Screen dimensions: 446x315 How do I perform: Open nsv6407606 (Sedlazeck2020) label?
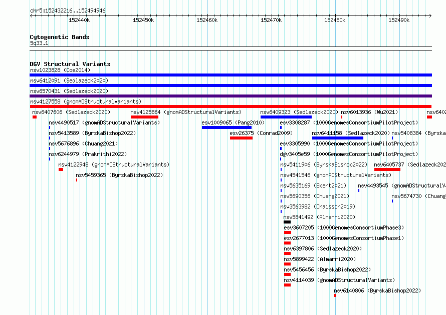click(71, 112)
